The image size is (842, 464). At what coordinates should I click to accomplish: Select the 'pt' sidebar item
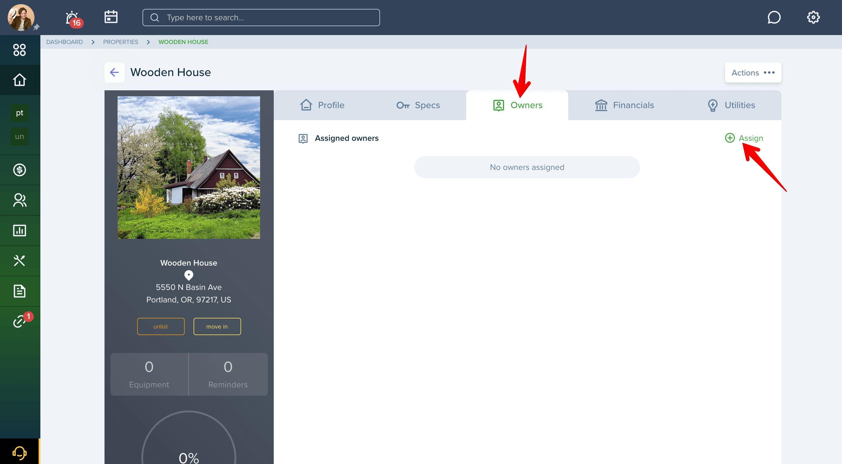pyautogui.click(x=20, y=113)
